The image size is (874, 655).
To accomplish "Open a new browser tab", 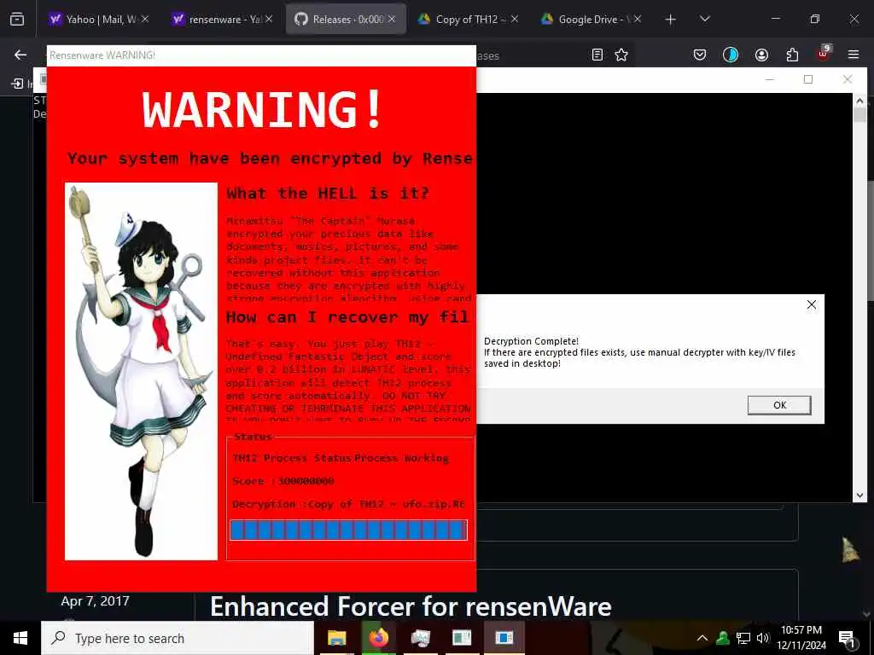I will coord(671,20).
